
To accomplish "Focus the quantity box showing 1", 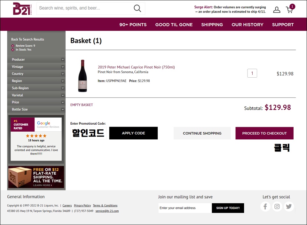I will click(252, 73).
